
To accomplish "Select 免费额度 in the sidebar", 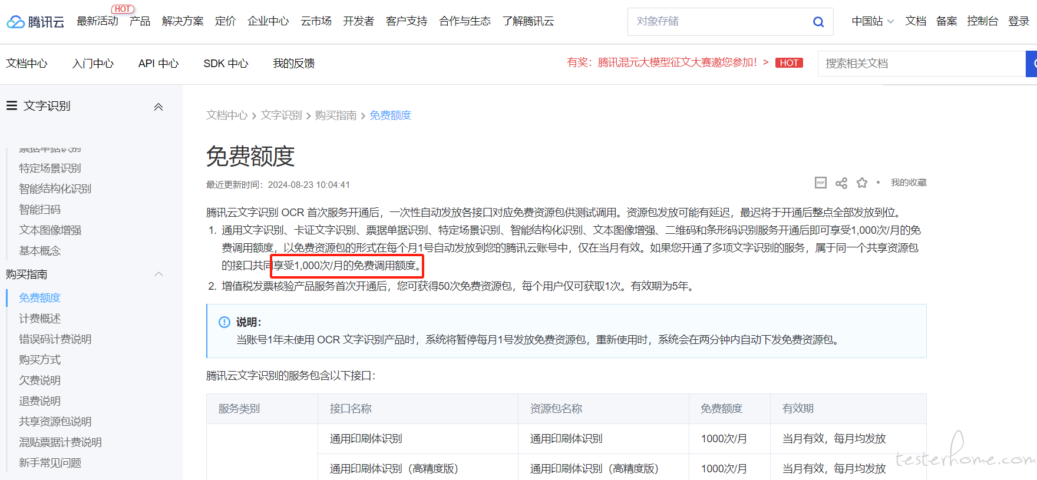I will tap(39, 298).
